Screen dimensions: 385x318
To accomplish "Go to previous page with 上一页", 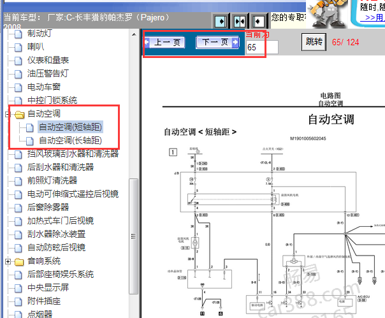I will pyautogui.click(x=164, y=42).
